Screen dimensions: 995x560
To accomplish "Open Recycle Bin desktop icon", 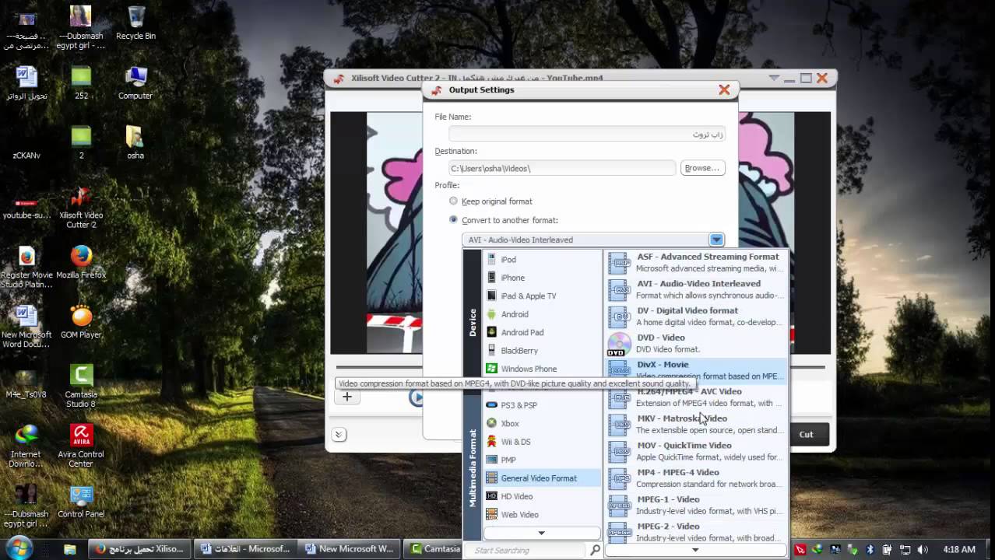I will coord(135,22).
